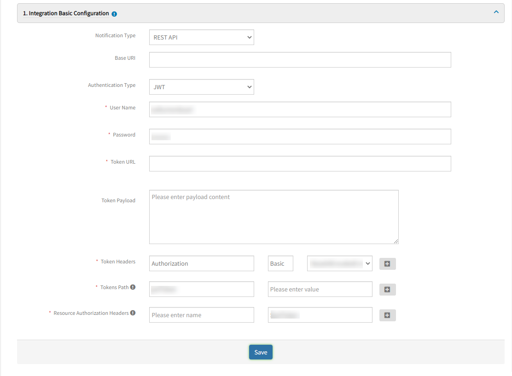
Task: Click the Basic prefix field in Token Headers
Action: click(x=280, y=263)
